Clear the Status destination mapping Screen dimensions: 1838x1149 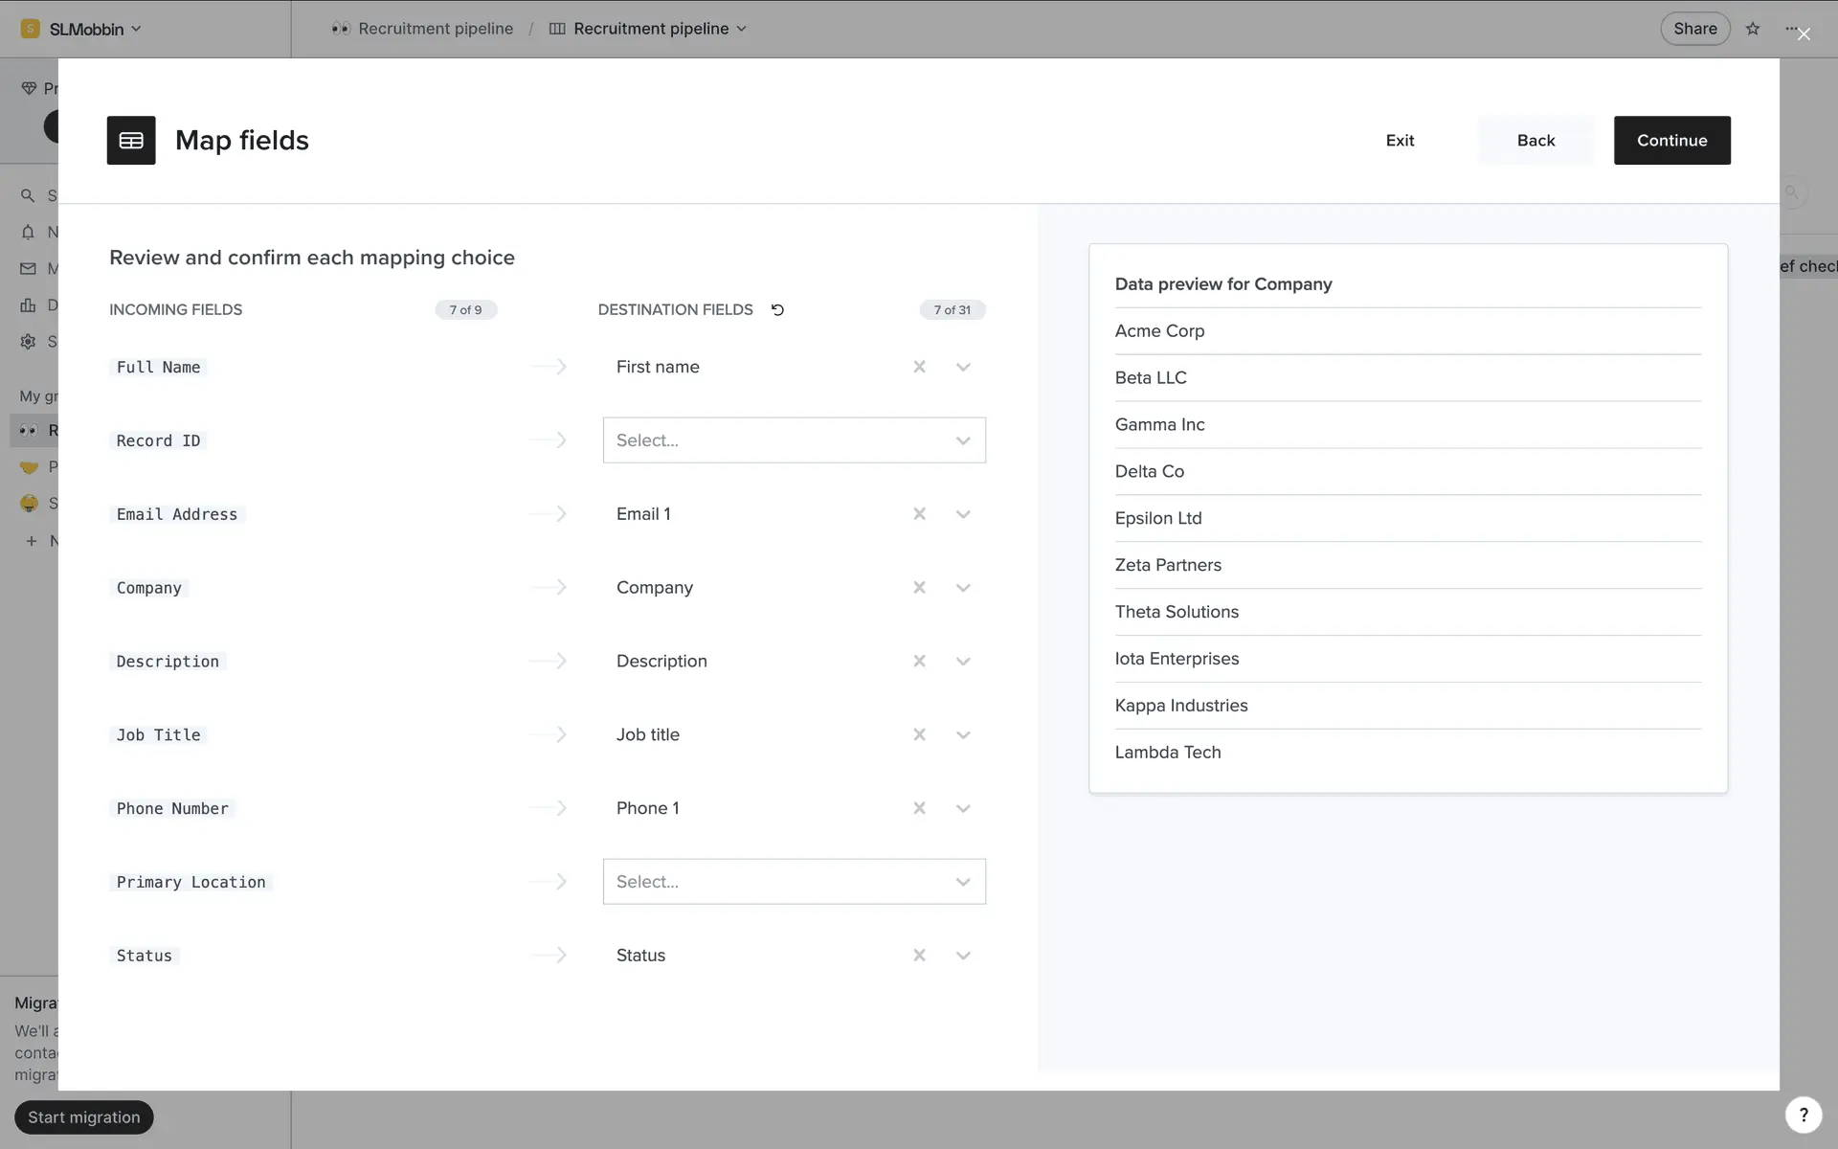tap(919, 956)
